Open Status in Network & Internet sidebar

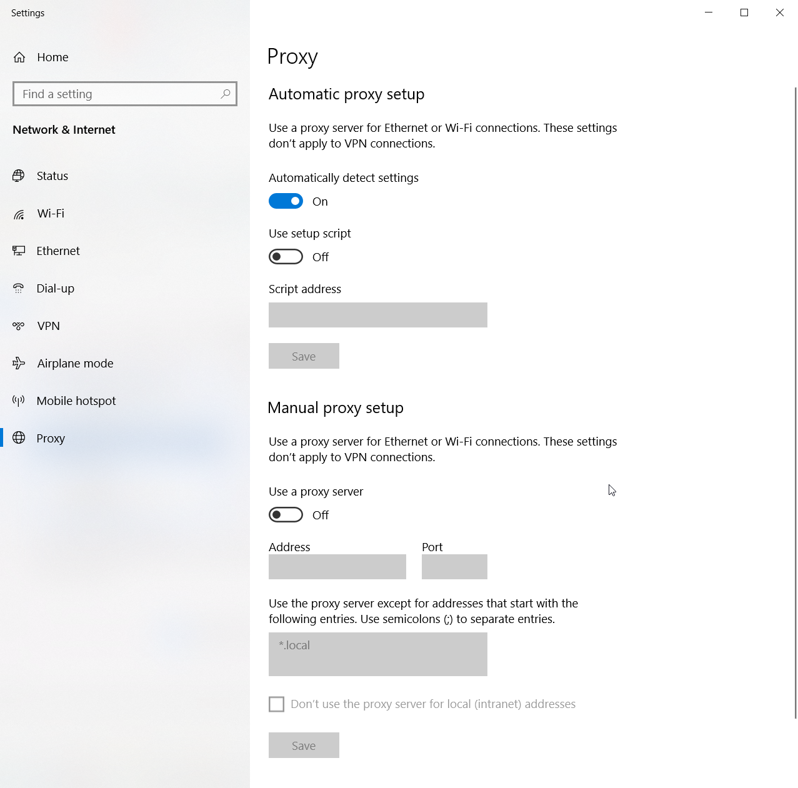point(19,176)
